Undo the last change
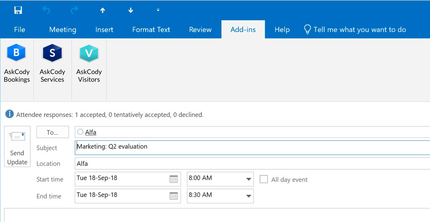430x222 pixels. pos(46,10)
